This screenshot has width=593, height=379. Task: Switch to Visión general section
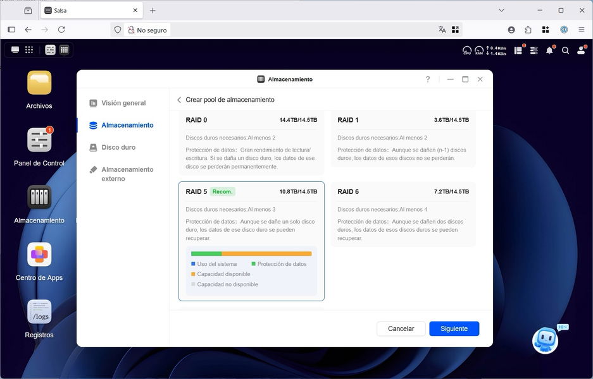(123, 103)
